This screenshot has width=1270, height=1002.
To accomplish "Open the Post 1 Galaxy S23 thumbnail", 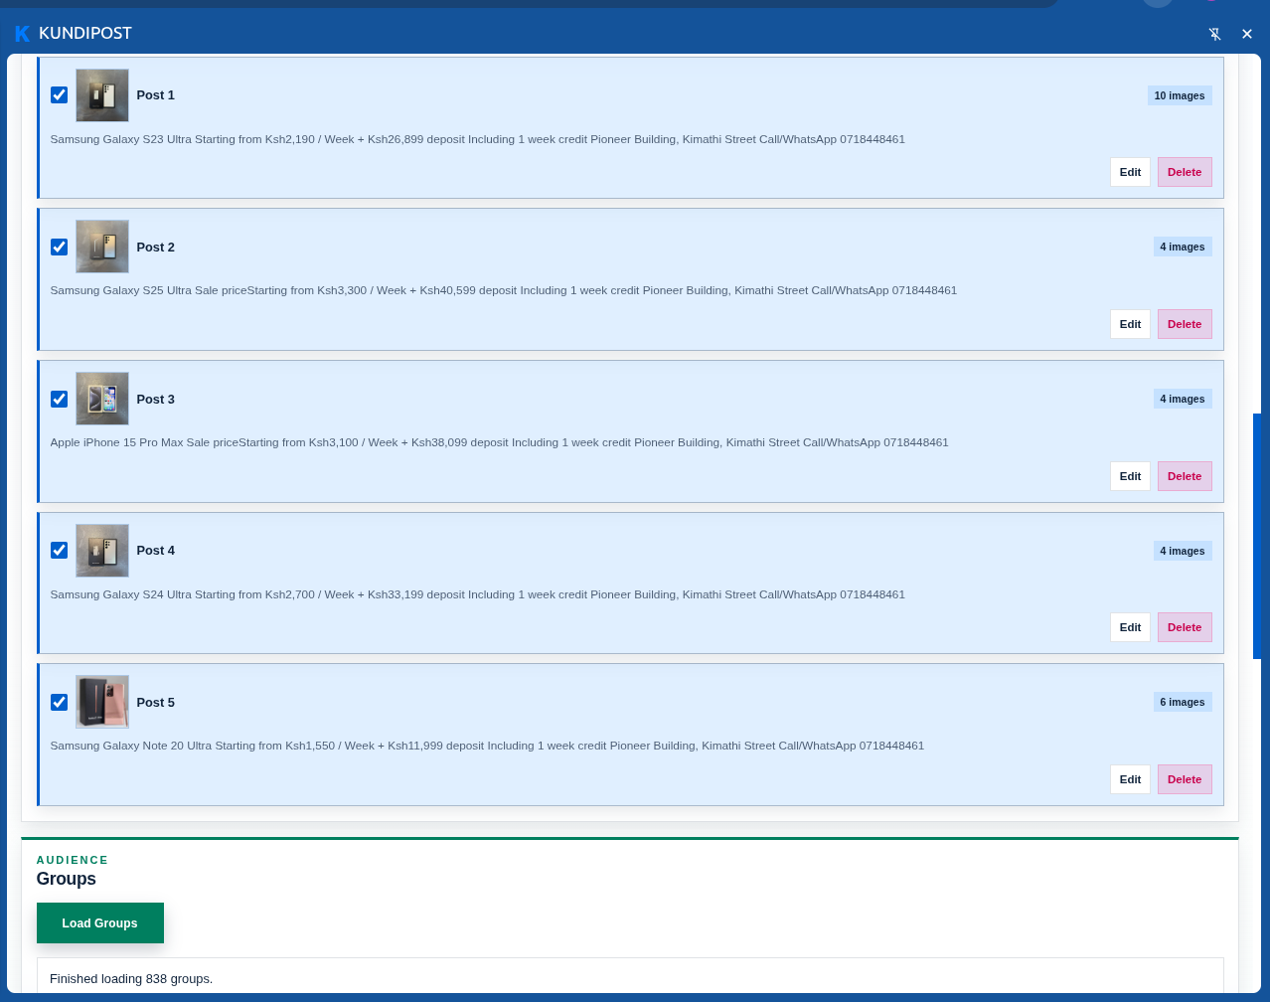I will pos(102,95).
